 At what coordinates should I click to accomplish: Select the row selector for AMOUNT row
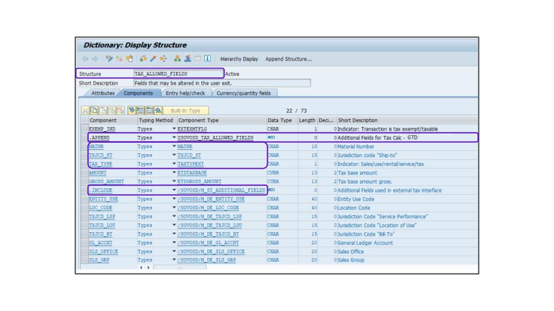tap(84, 173)
